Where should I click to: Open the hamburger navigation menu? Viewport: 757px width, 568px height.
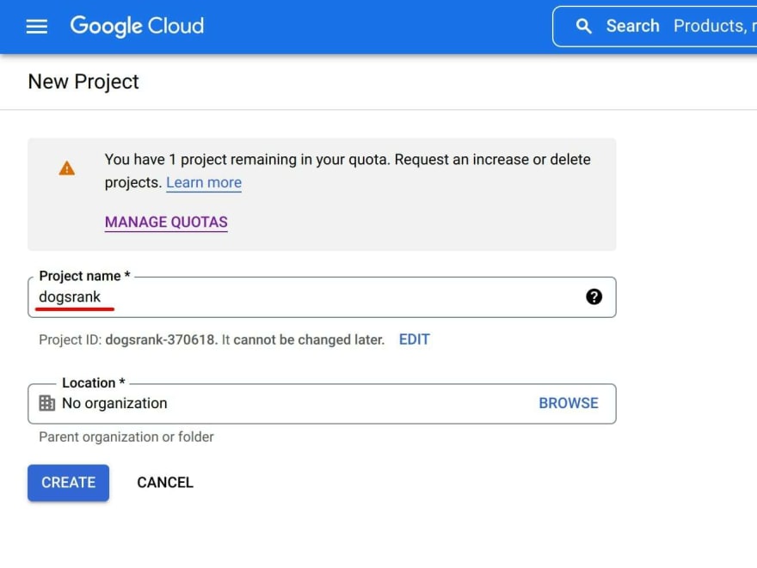[x=37, y=27]
